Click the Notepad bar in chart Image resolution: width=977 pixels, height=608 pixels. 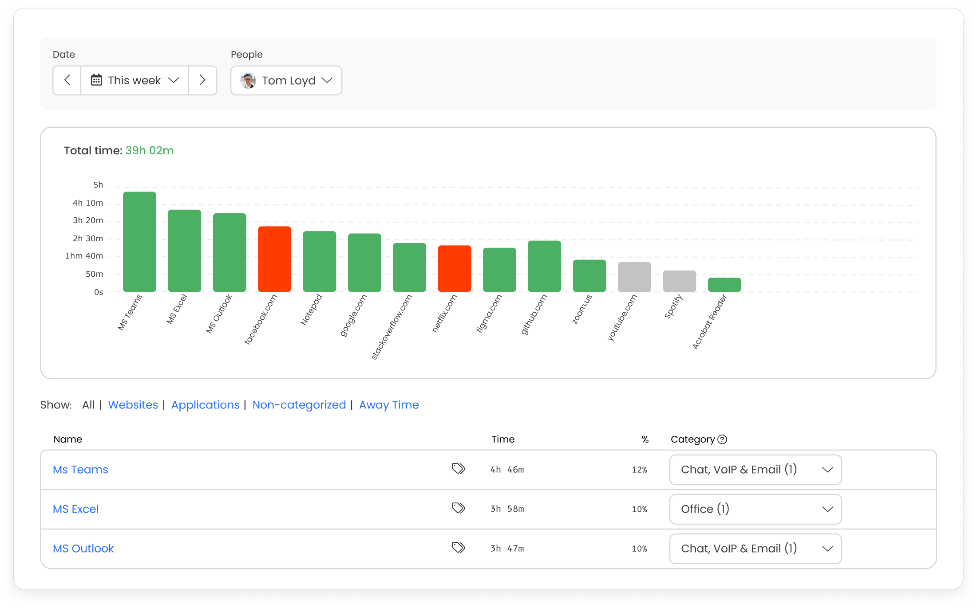point(320,261)
